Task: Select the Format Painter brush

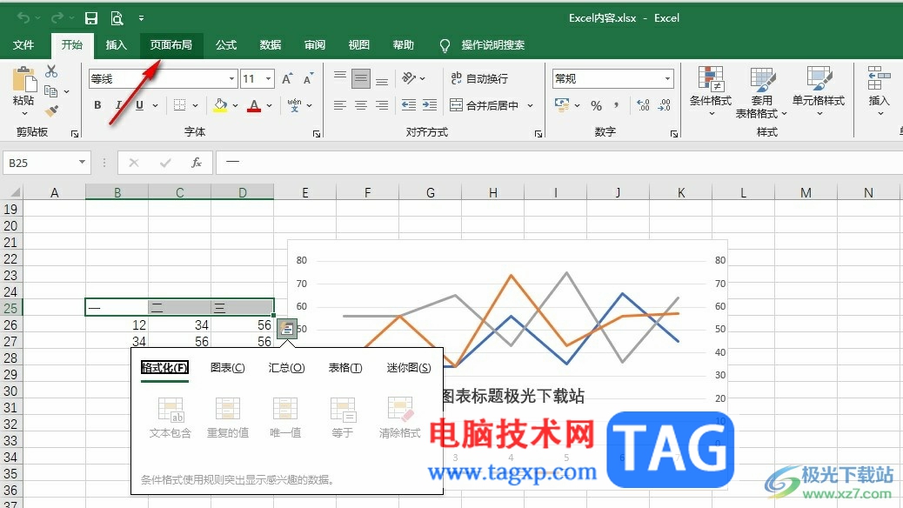Action: click(51, 110)
